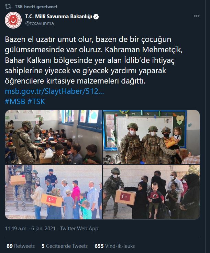The height and width of the screenshot is (253, 210).
Task: Click the retweet icon beside TSK heeft geretweet
Action: (x=8, y=7)
